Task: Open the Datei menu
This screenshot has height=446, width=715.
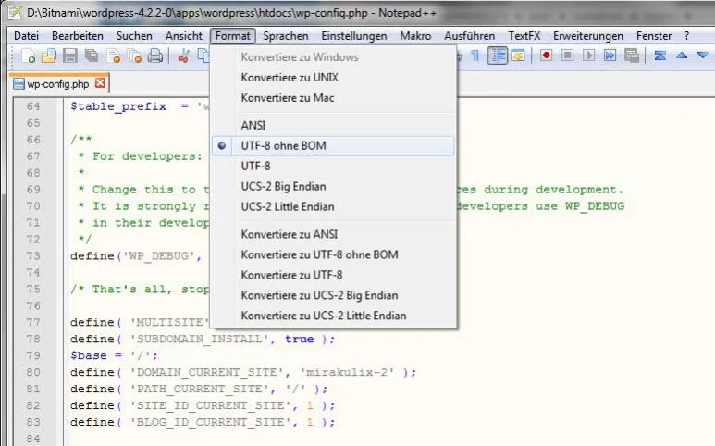Action: tap(27, 36)
